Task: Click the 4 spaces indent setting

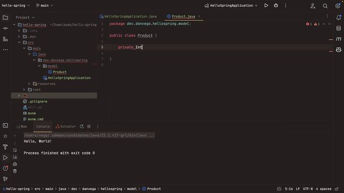Action: (x=324, y=189)
